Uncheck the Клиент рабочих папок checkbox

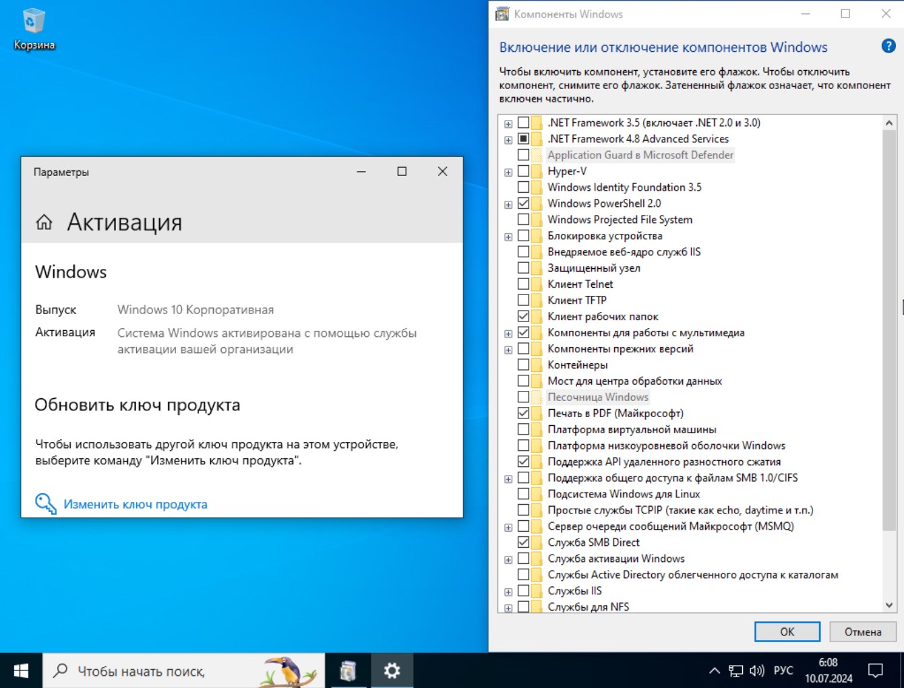[523, 317]
